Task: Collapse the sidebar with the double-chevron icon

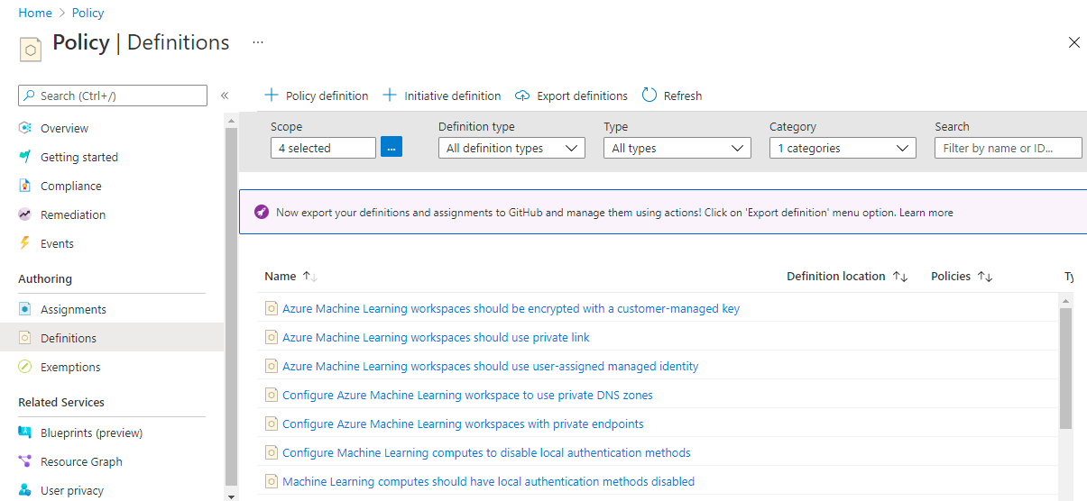Action: pos(225,96)
